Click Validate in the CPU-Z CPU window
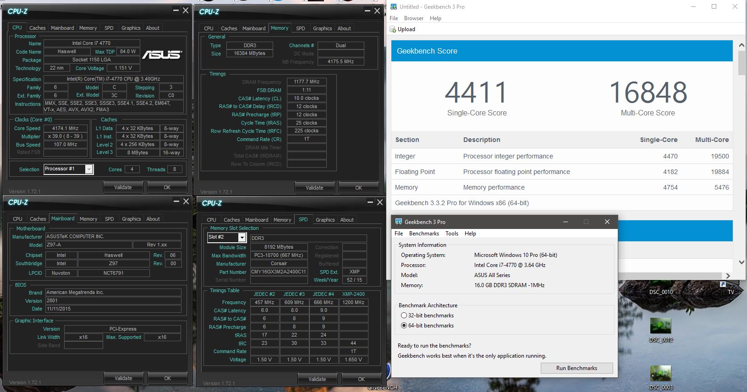The height and width of the screenshot is (392, 747). 123,187
